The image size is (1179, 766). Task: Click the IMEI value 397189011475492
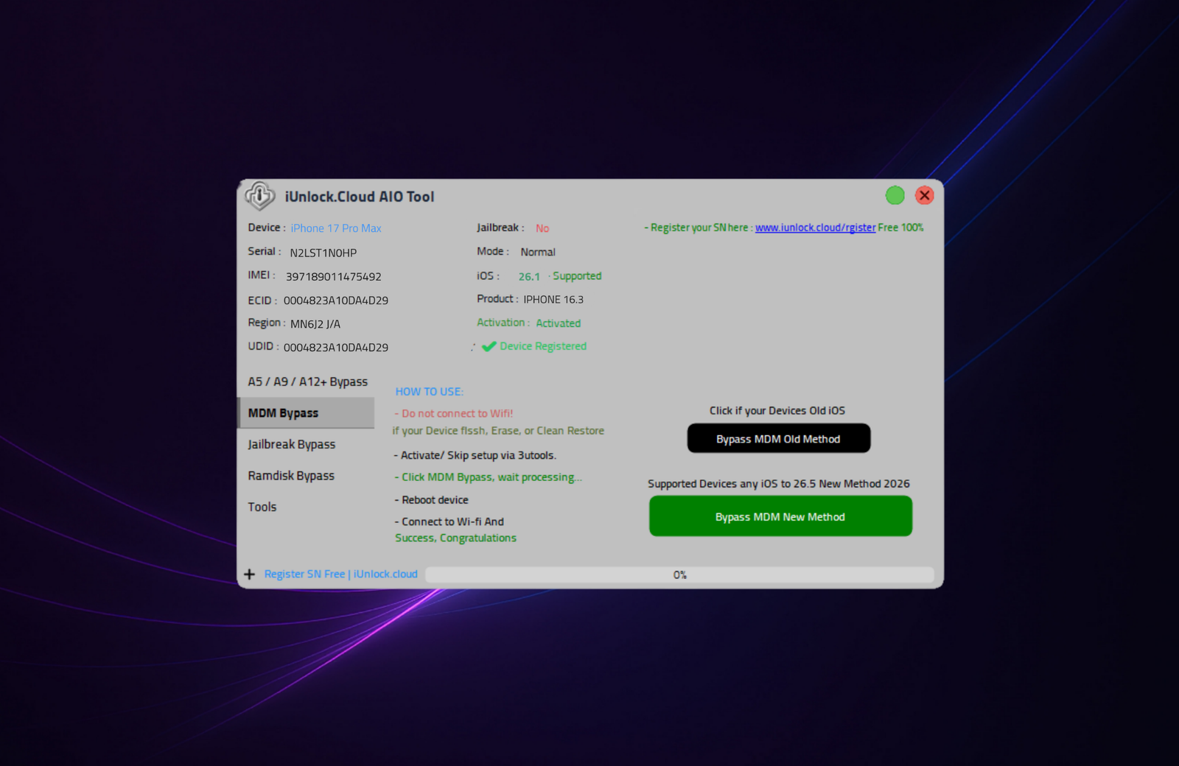[334, 277]
